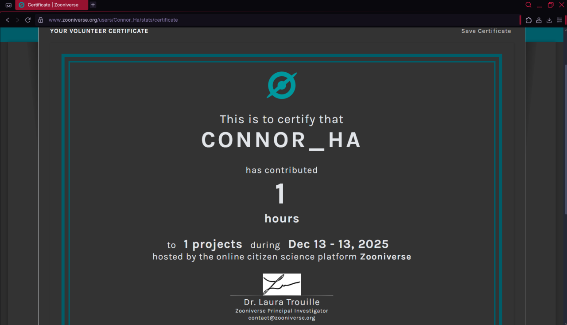This screenshot has height=325, width=567.
Task: Click the signature image
Action: (x=282, y=284)
